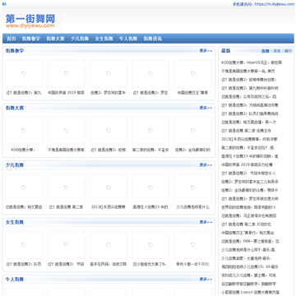This screenshot has height=296, width=296.
Task: Open the 少儿街舞 section heading
Action: tap(15, 165)
